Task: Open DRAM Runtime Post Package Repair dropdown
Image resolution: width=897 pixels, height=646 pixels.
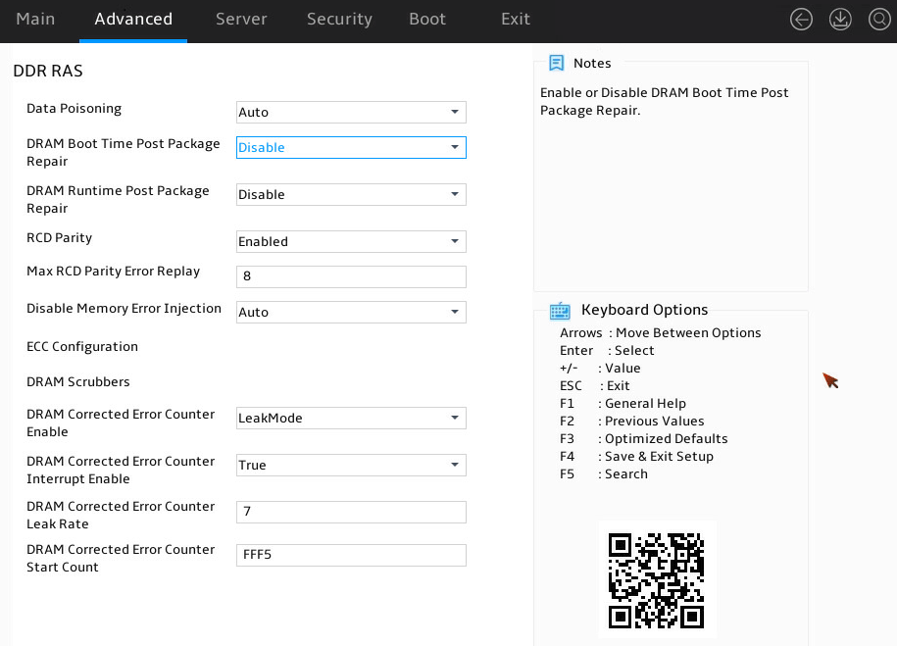Action: (x=351, y=194)
